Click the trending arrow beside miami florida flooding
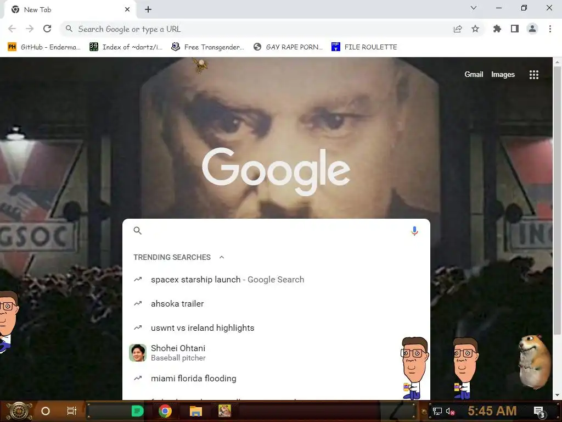 click(138, 378)
